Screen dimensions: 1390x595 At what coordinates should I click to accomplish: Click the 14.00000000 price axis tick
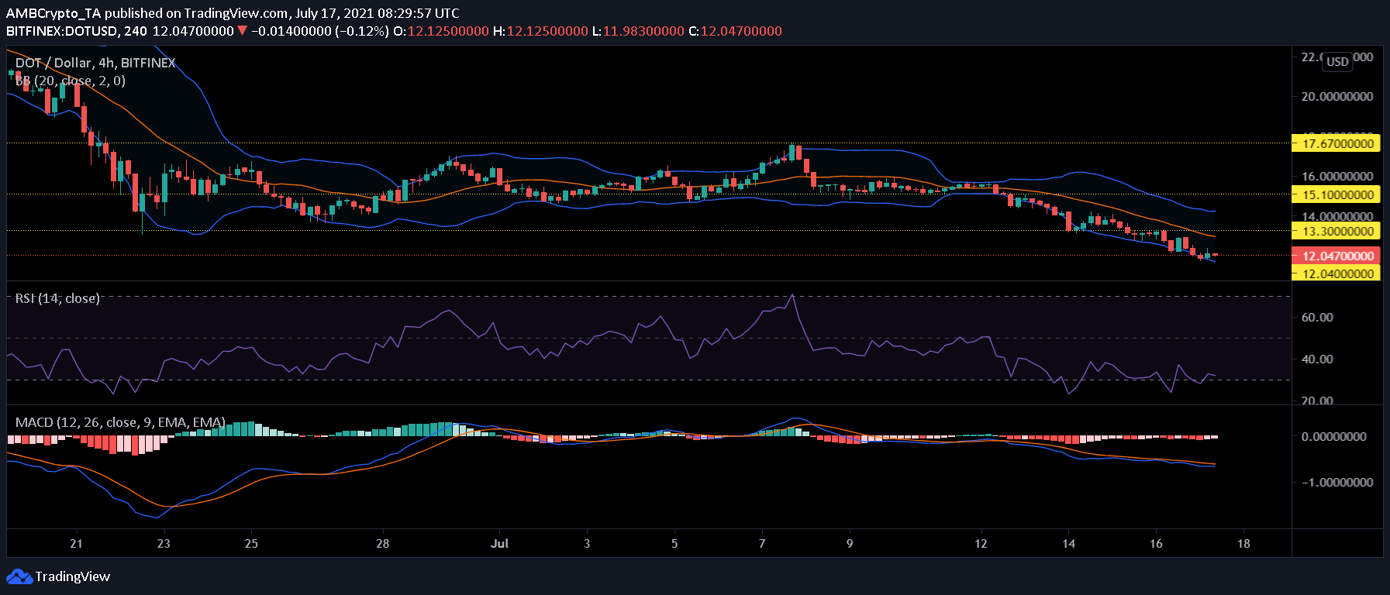[x=1337, y=216]
